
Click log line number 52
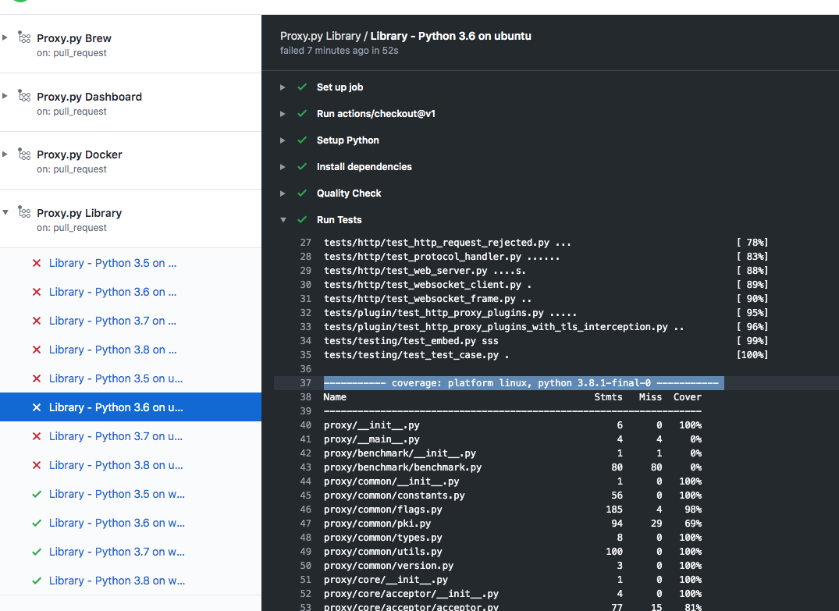(x=305, y=594)
